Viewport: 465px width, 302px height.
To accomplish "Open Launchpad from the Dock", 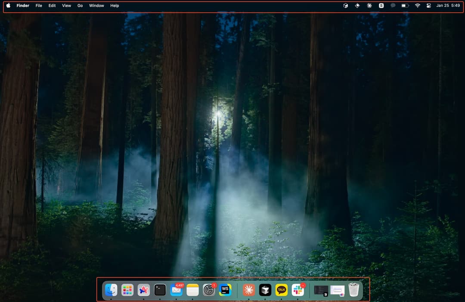I will pyautogui.click(x=127, y=290).
